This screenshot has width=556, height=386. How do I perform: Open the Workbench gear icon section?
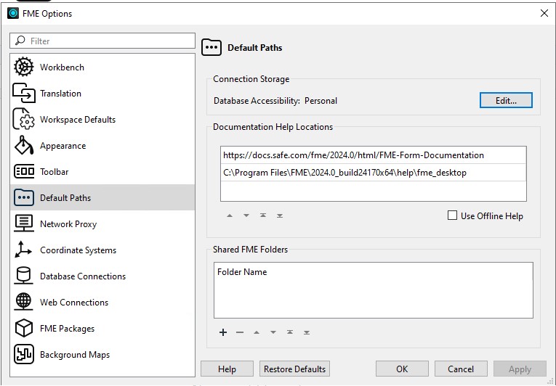tap(24, 67)
